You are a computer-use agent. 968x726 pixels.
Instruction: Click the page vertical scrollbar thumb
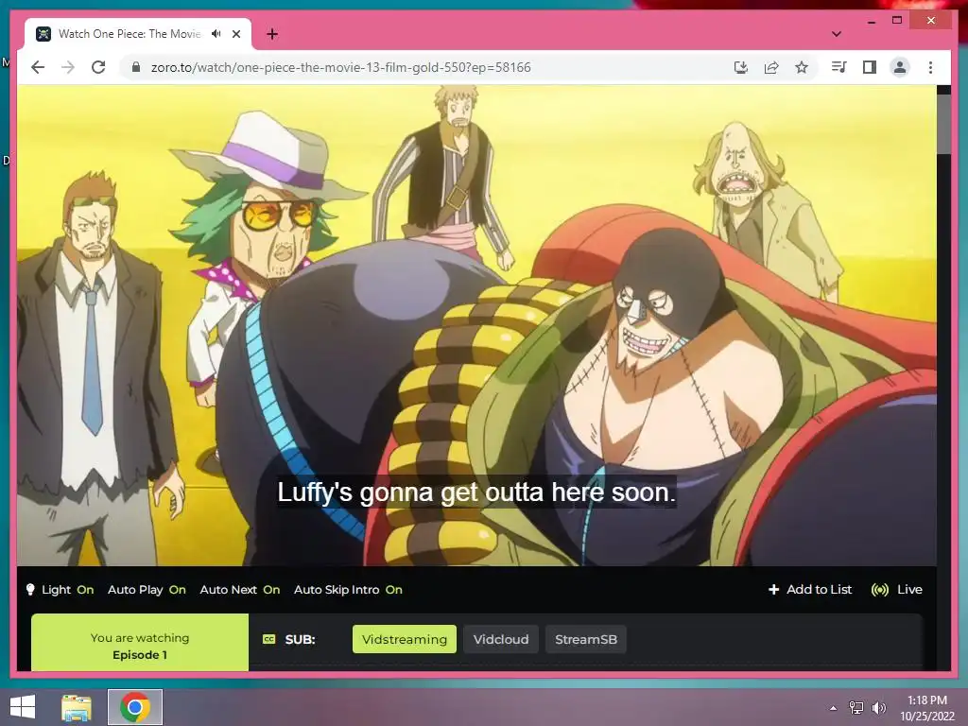coord(944,124)
